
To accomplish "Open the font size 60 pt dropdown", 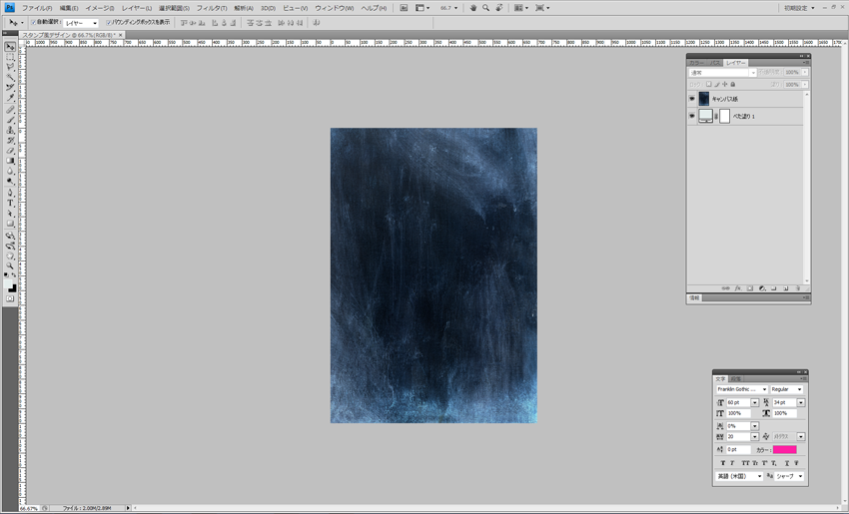I will pos(754,402).
